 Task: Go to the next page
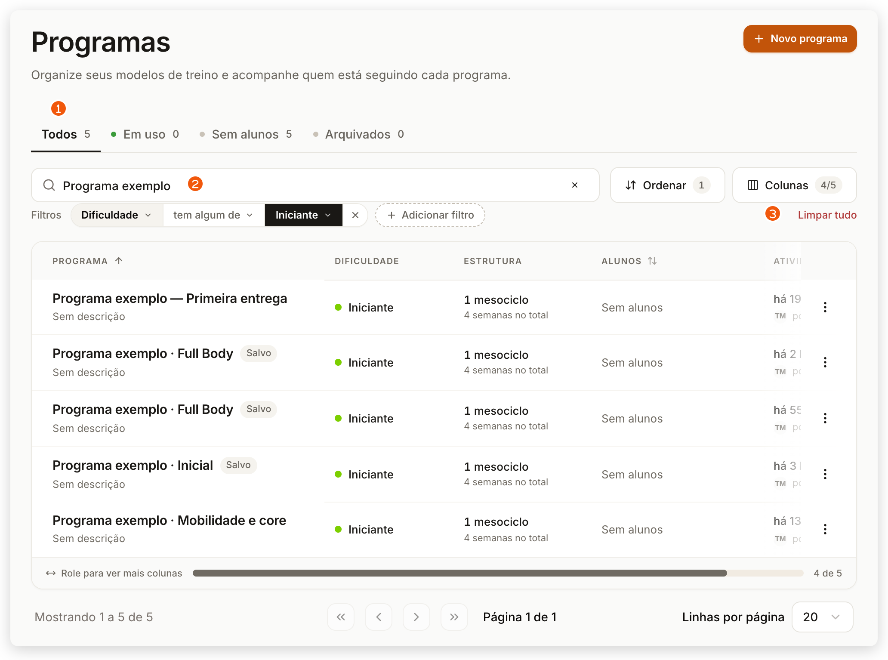(416, 617)
